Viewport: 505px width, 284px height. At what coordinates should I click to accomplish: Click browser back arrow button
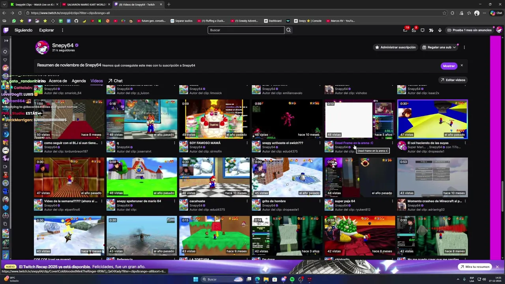[x=4, y=13]
